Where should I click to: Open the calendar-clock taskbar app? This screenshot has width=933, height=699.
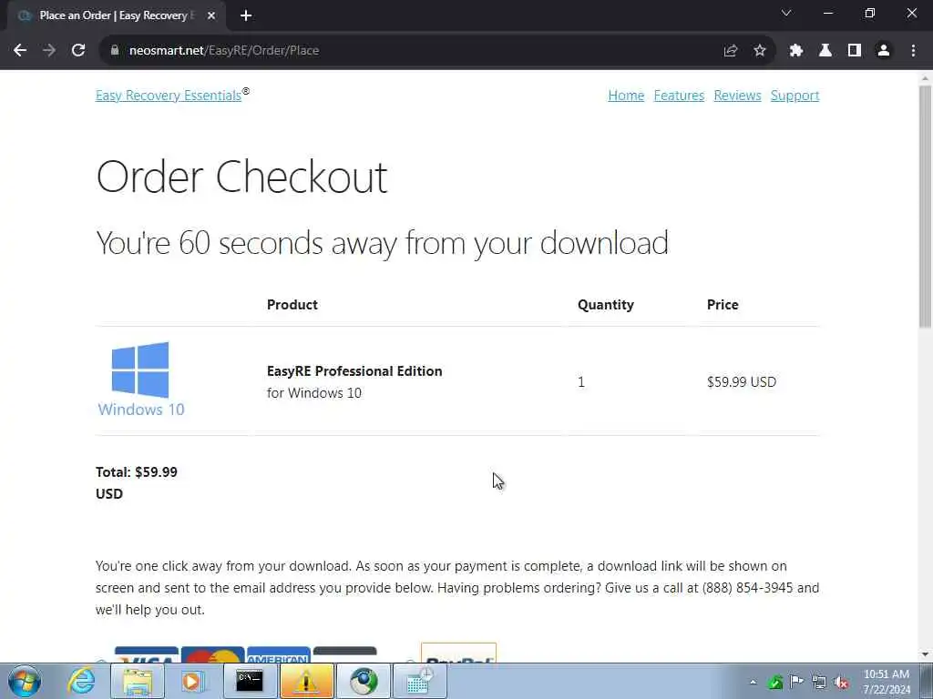tap(419, 681)
